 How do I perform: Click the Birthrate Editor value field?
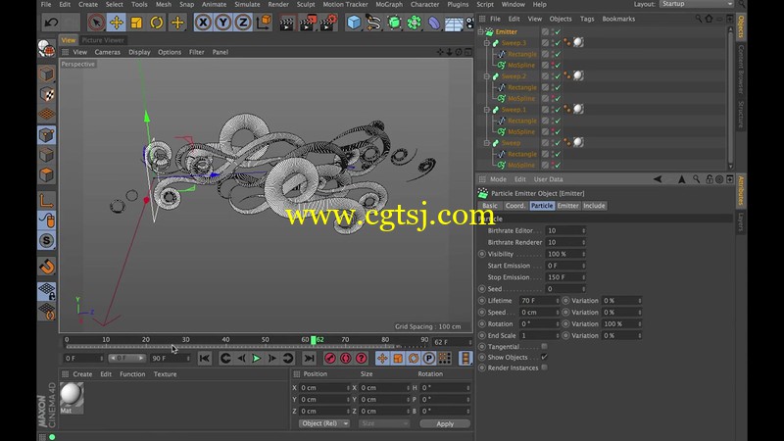coord(565,230)
